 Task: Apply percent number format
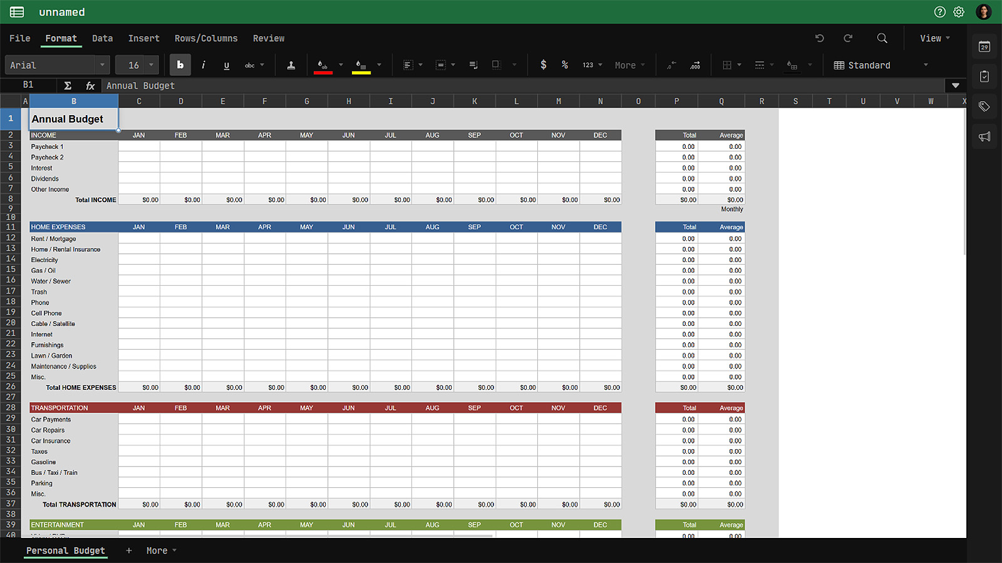[x=565, y=65]
